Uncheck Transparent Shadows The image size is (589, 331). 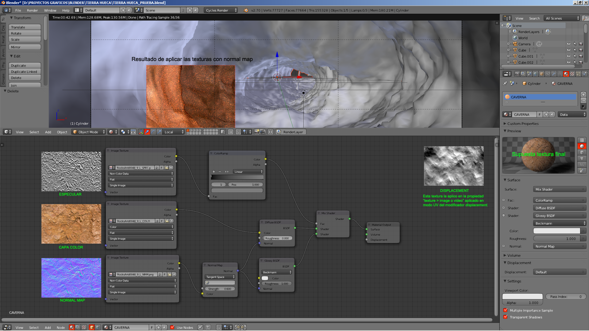click(x=506, y=317)
